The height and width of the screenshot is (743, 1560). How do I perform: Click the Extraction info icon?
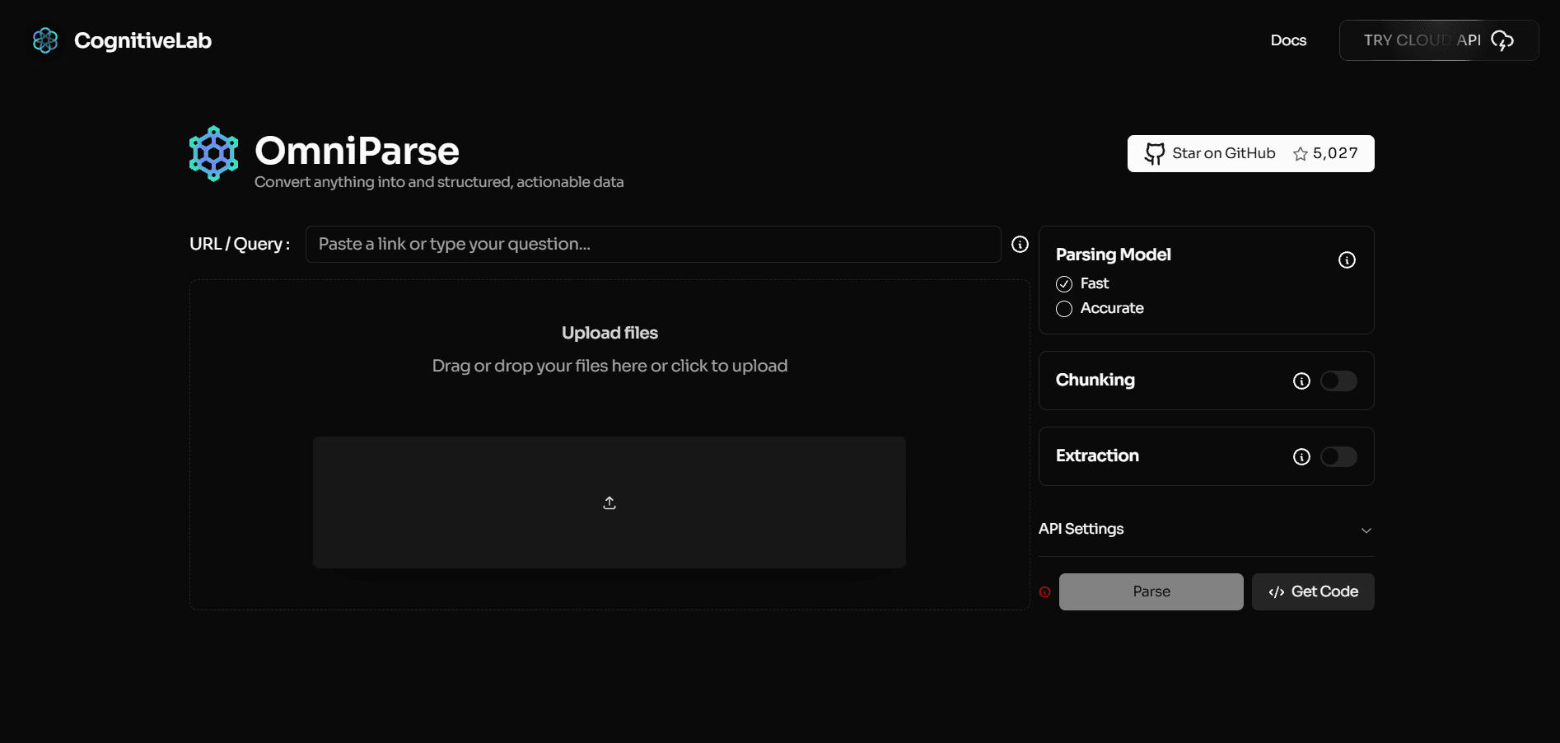point(1301,457)
